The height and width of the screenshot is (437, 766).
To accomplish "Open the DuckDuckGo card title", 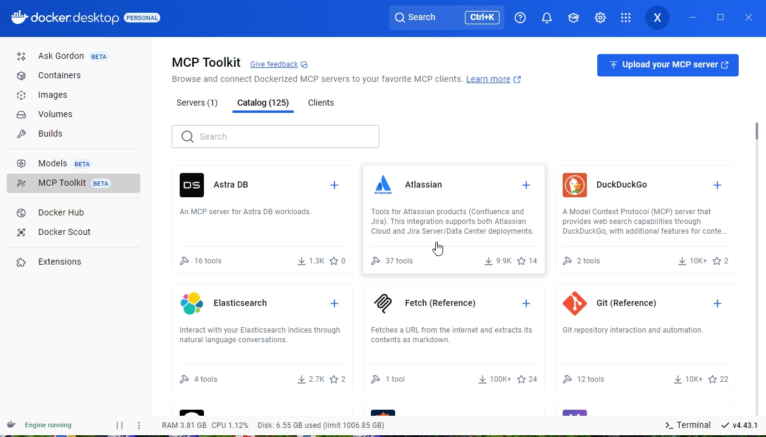I will point(622,185).
